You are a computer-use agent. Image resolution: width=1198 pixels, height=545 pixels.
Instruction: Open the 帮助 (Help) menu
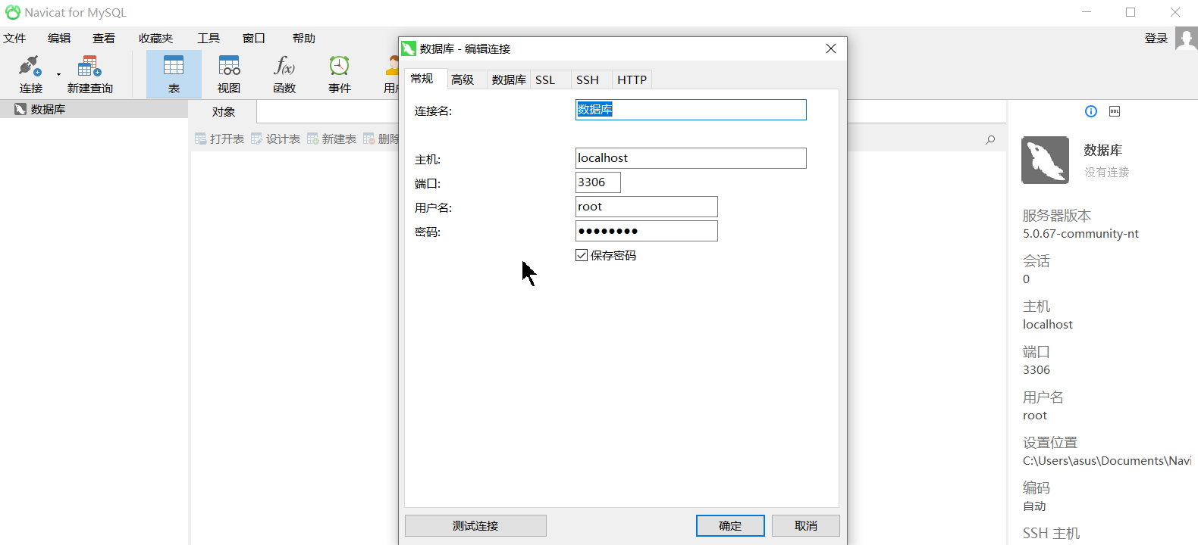[303, 38]
